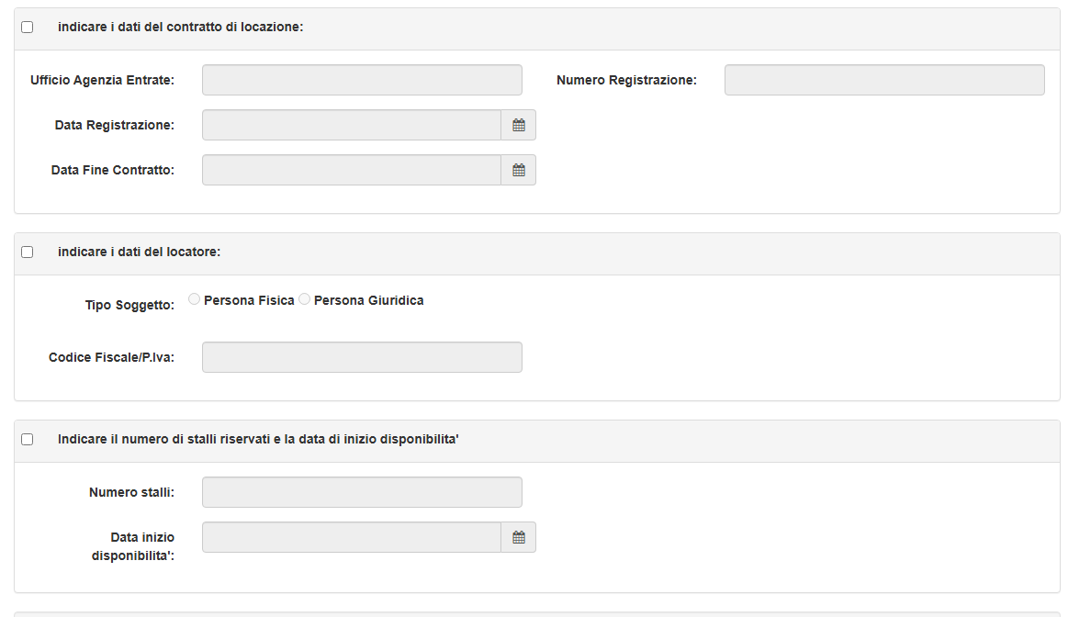Image resolution: width=1068 pixels, height=617 pixels.
Task: Enable the contratto di locazione checkbox
Action: click(28, 28)
